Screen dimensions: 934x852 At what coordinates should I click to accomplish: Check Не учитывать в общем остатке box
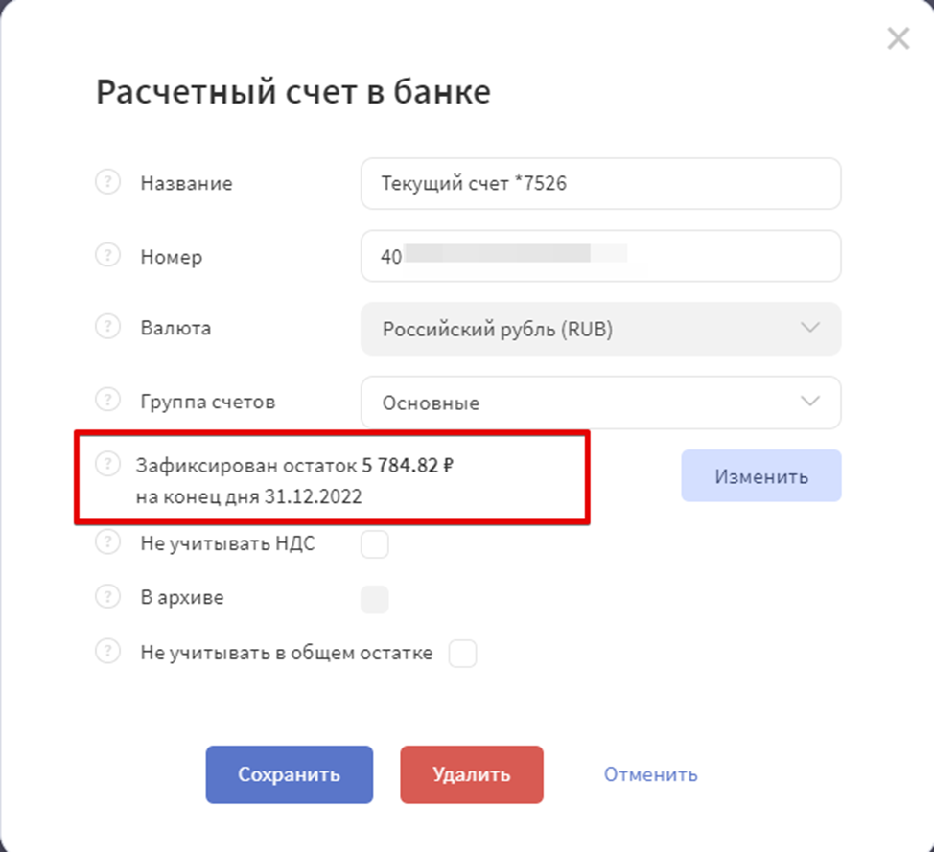pos(463,654)
